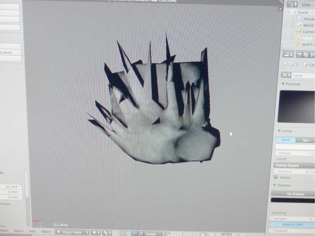315x236 pixels.
Task: Click the Camera icon in outliner
Action: pyautogui.click(x=299, y=31)
